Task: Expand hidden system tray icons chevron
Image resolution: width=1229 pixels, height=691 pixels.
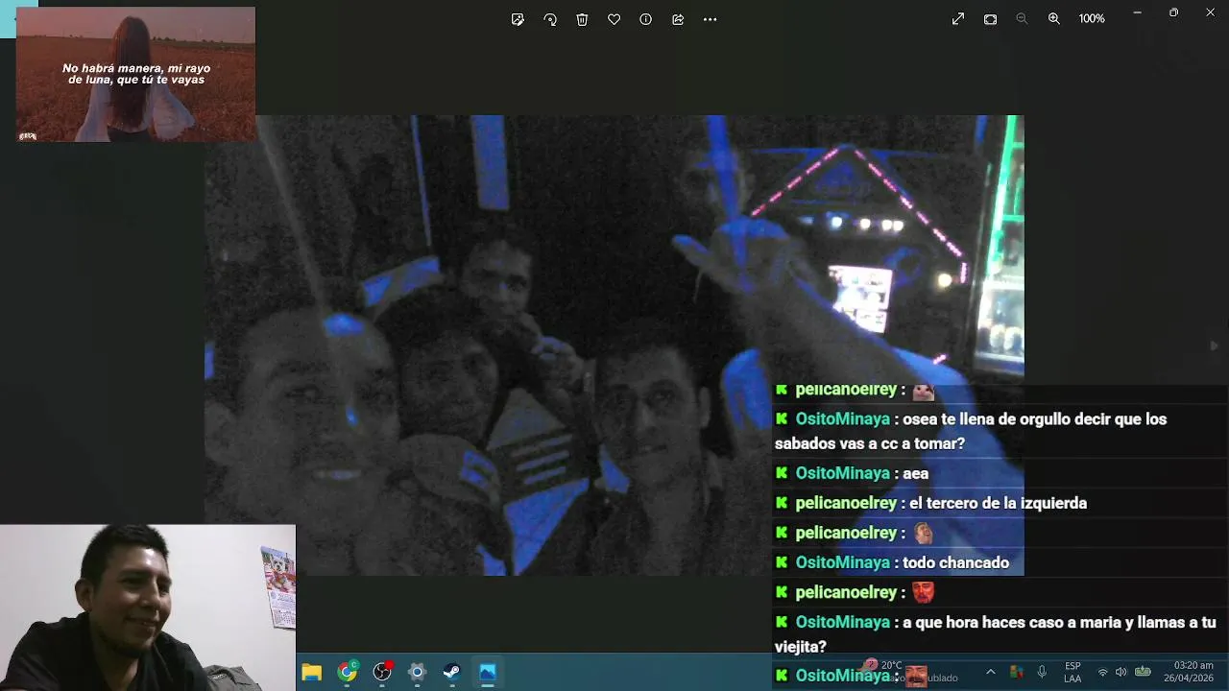Action: (991, 672)
